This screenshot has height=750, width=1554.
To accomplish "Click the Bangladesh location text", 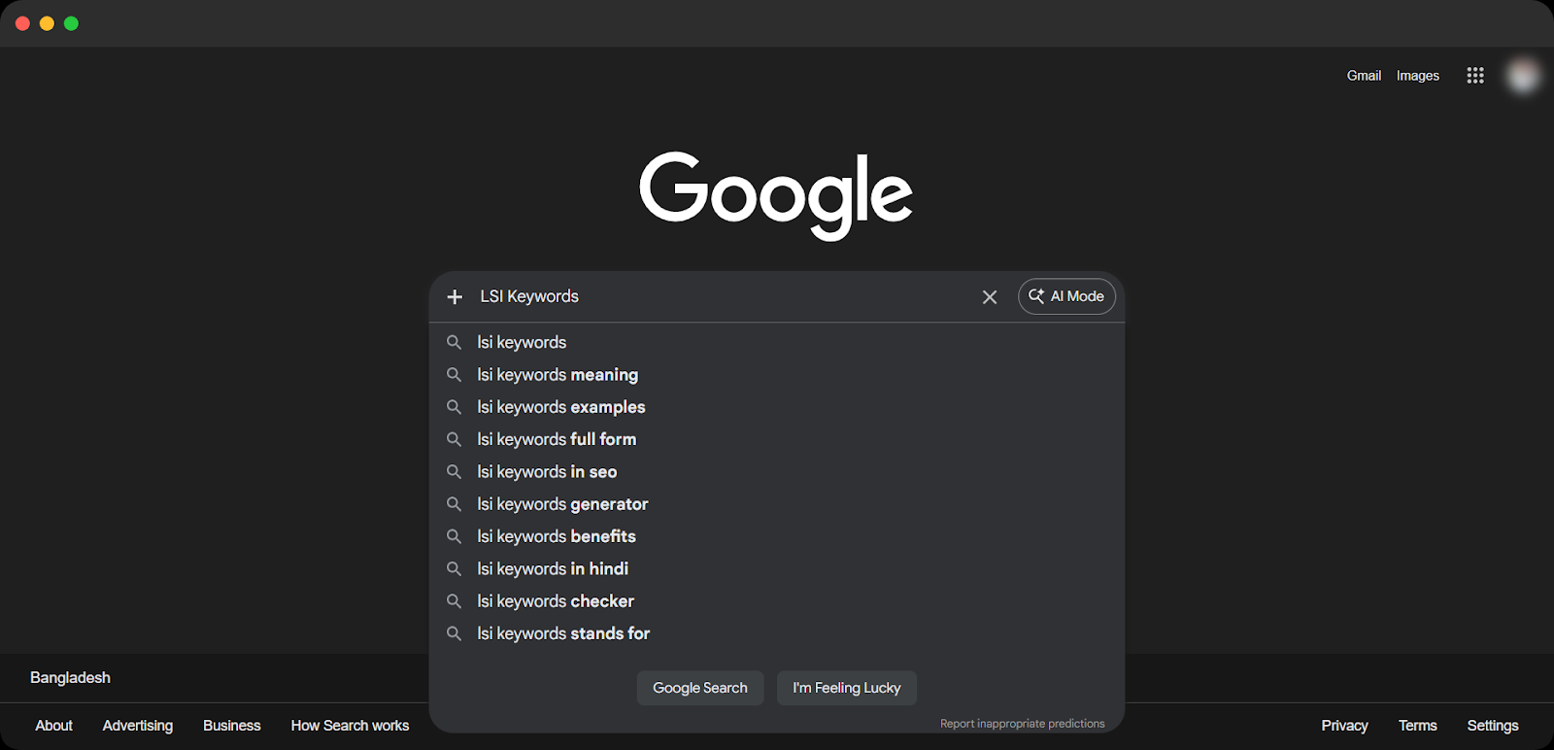I will pos(70,678).
